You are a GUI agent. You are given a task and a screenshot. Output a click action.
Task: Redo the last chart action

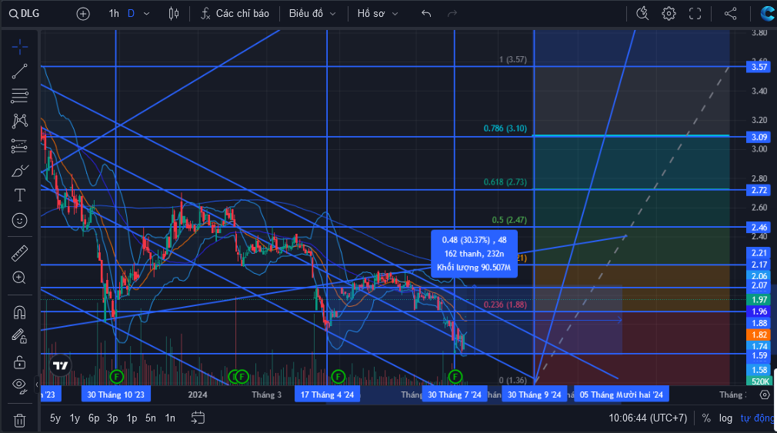click(452, 14)
